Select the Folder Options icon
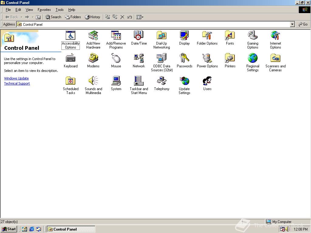Image resolution: width=311 pixels, height=233 pixels. point(207,35)
